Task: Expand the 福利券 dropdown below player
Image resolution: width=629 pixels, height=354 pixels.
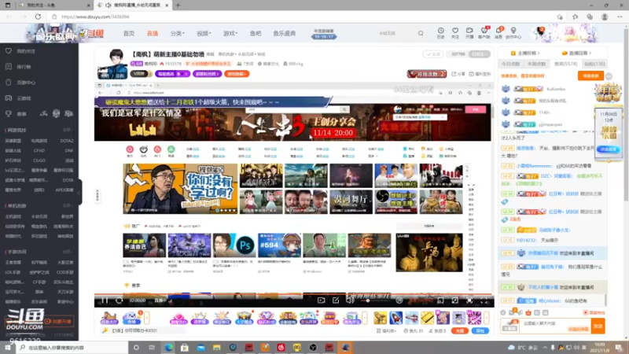Action: [387, 330]
